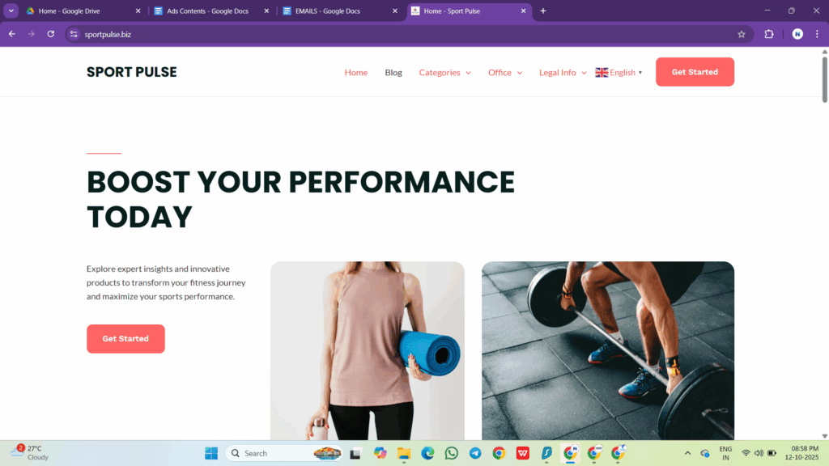Reload the page using the refresh icon
The height and width of the screenshot is (466, 829).
pos(51,34)
